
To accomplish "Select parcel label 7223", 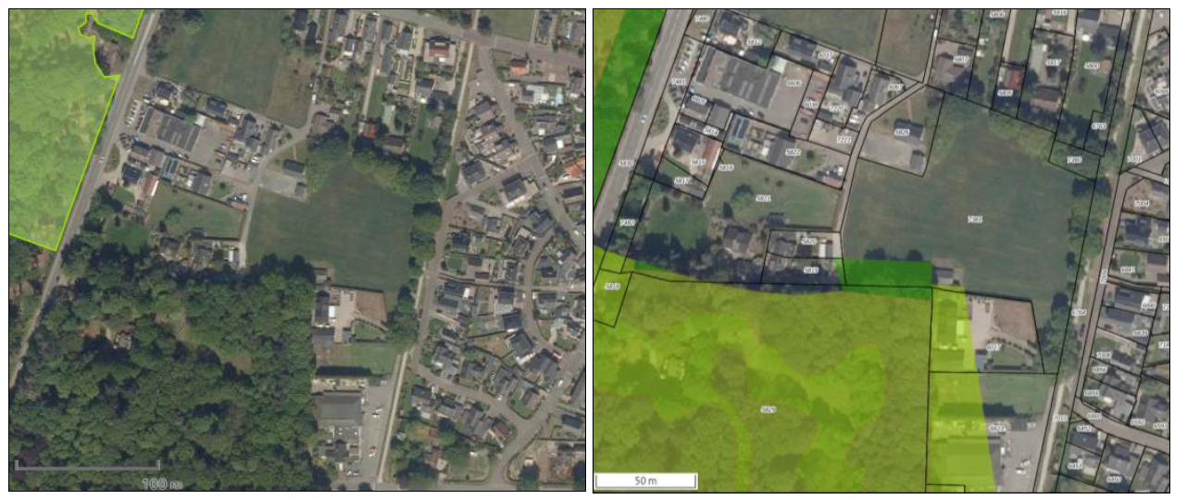I will point(843,139).
